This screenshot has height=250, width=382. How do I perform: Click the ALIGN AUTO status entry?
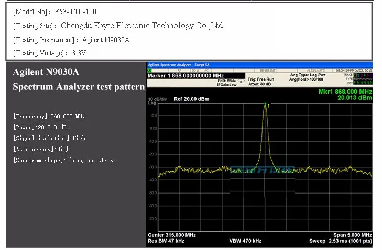click(x=316, y=70)
